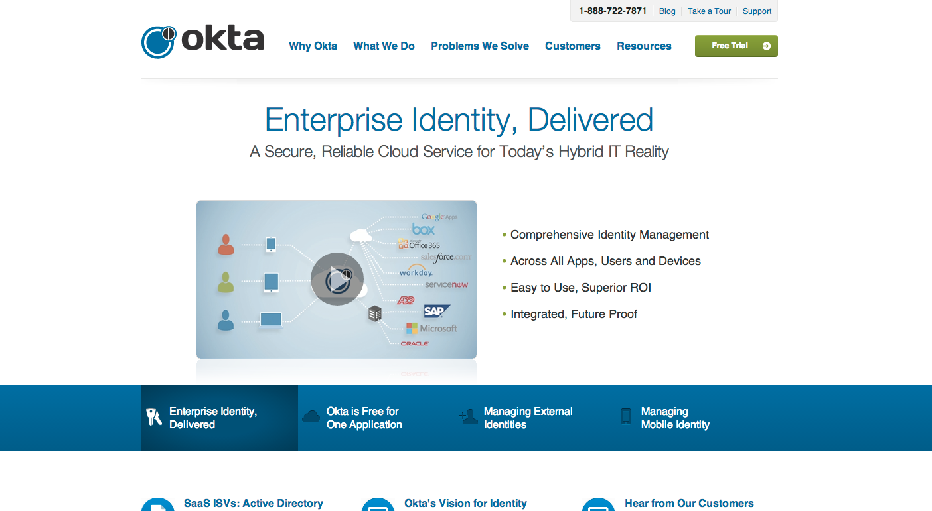Click the Integrated, Future Proof bullet
Screen dimensions: 932x511
[574, 314]
